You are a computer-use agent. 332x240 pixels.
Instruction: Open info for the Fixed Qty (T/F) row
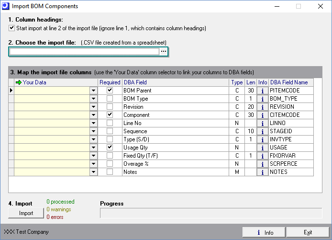263,156
